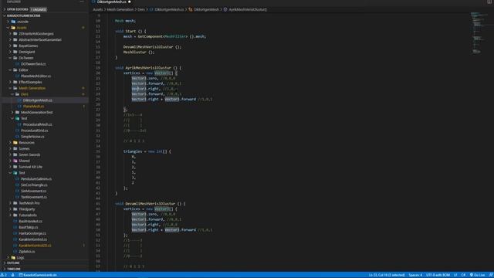Change encoding via UTF-8 with BOM
494x278 pixels.
438,275
